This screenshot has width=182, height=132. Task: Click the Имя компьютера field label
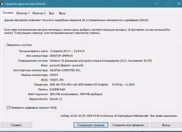tap(37, 56)
